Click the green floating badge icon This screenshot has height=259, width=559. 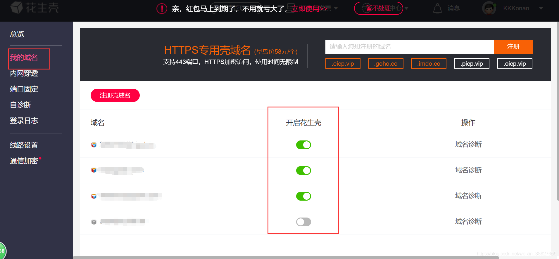2,251
